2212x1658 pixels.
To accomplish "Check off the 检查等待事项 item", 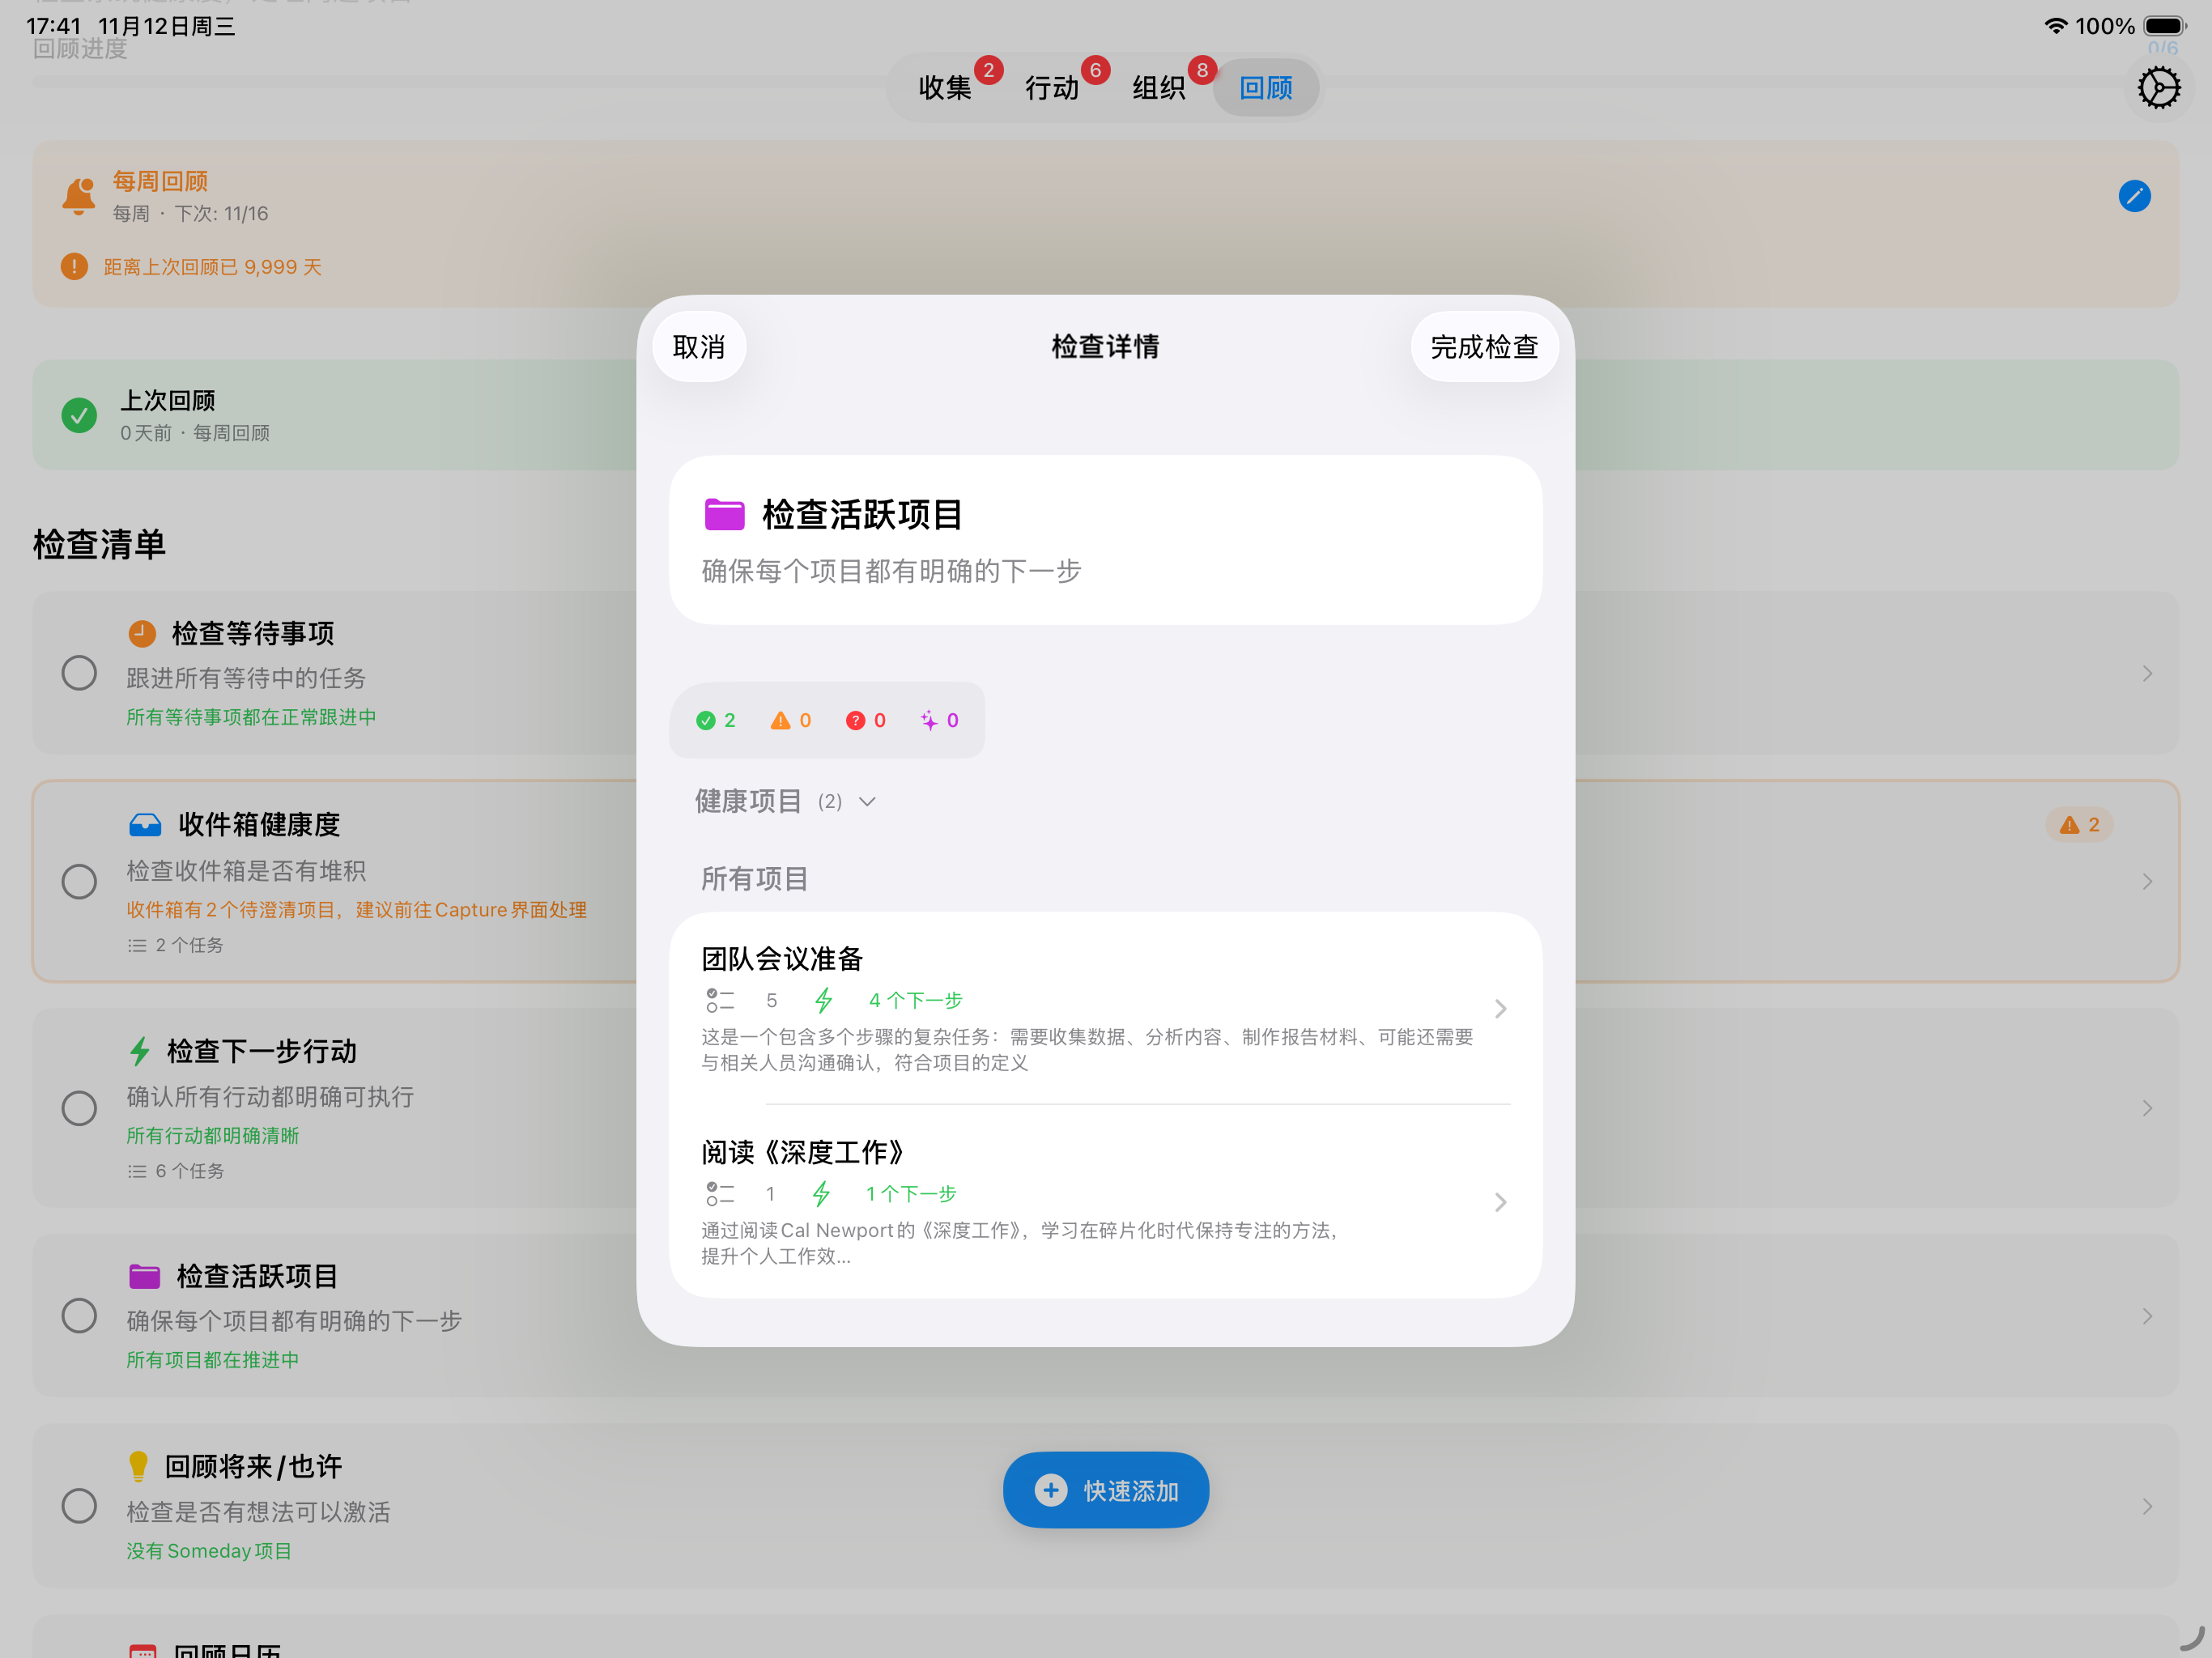I will coord(79,672).
